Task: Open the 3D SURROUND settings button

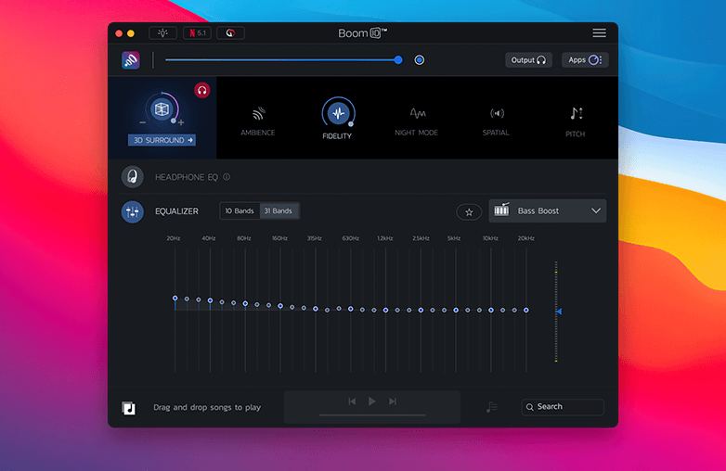Action: click(x=162, y=140)
